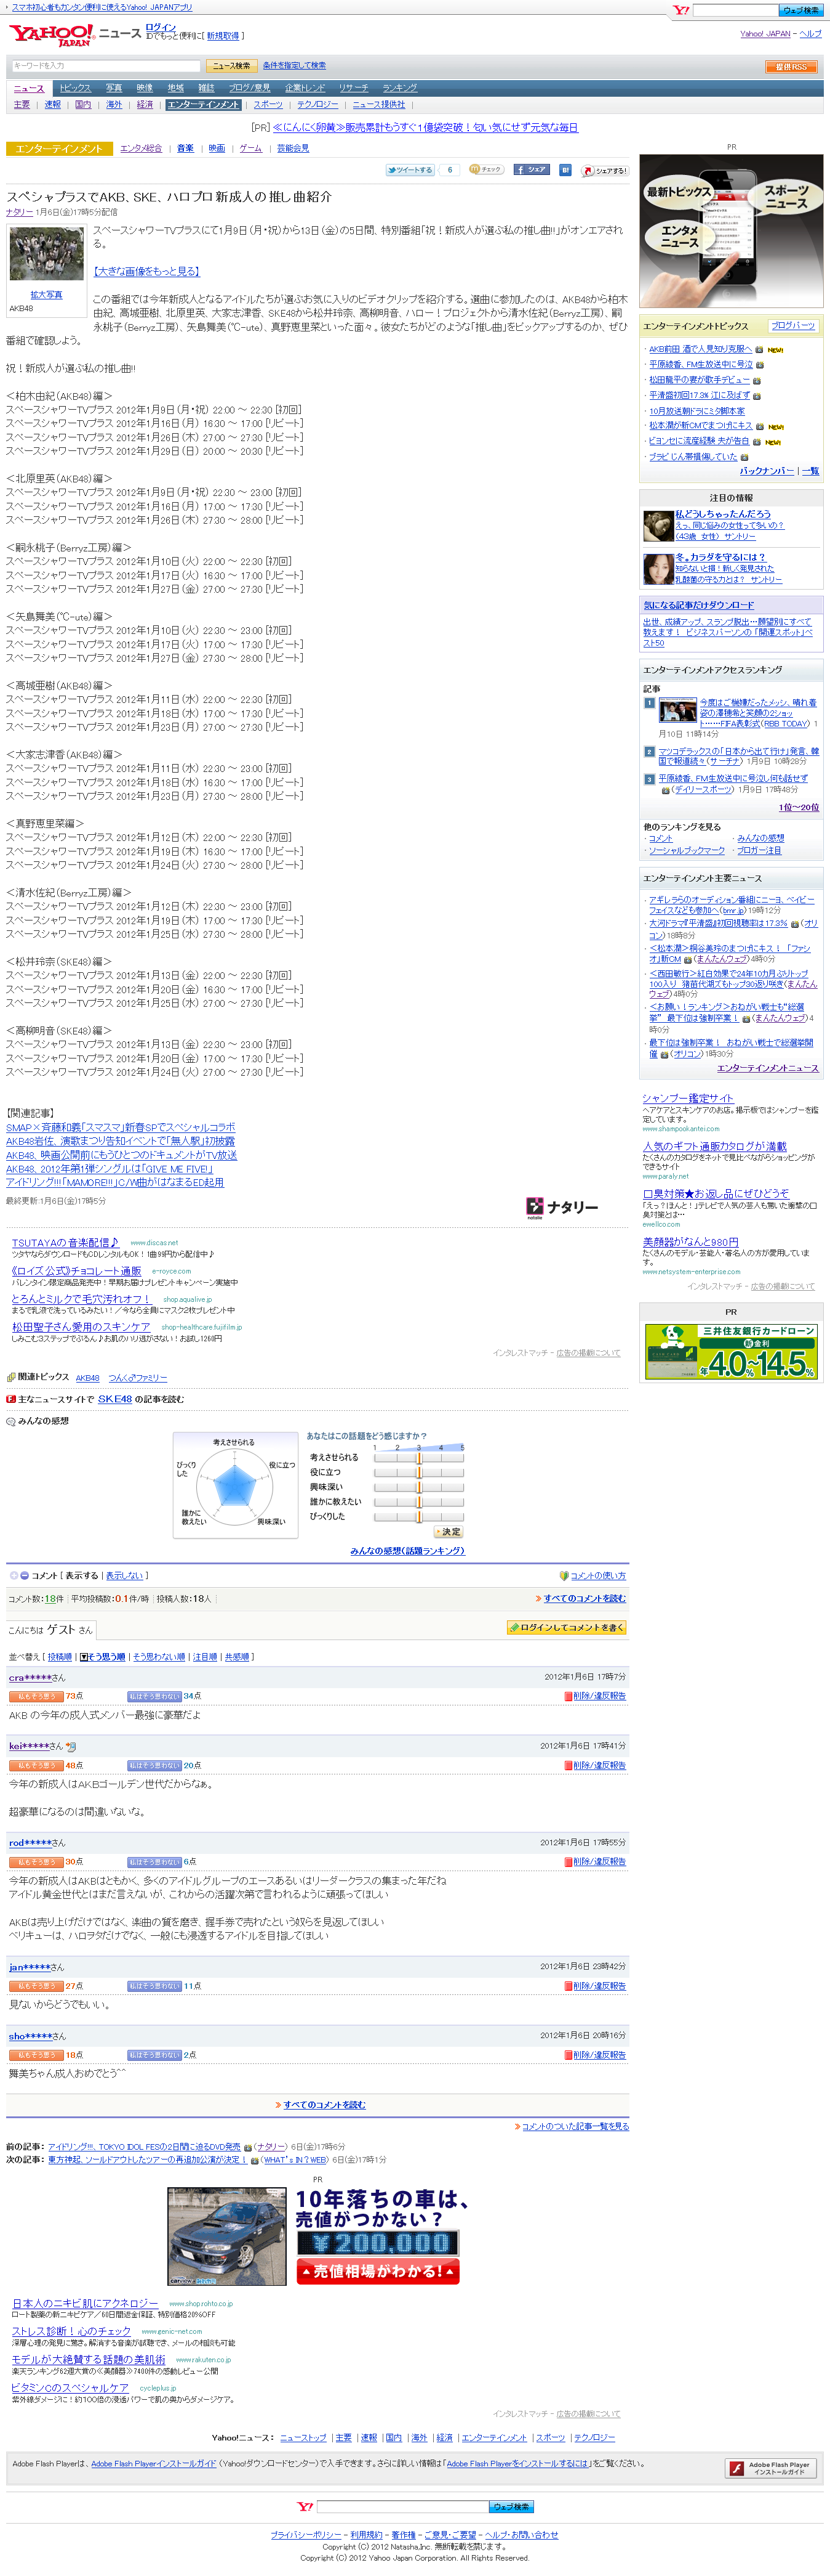Click Adobe Flash Player install guide badge
The height and width of the screenshot is (2576, 830).
[x=770, y=2468]
